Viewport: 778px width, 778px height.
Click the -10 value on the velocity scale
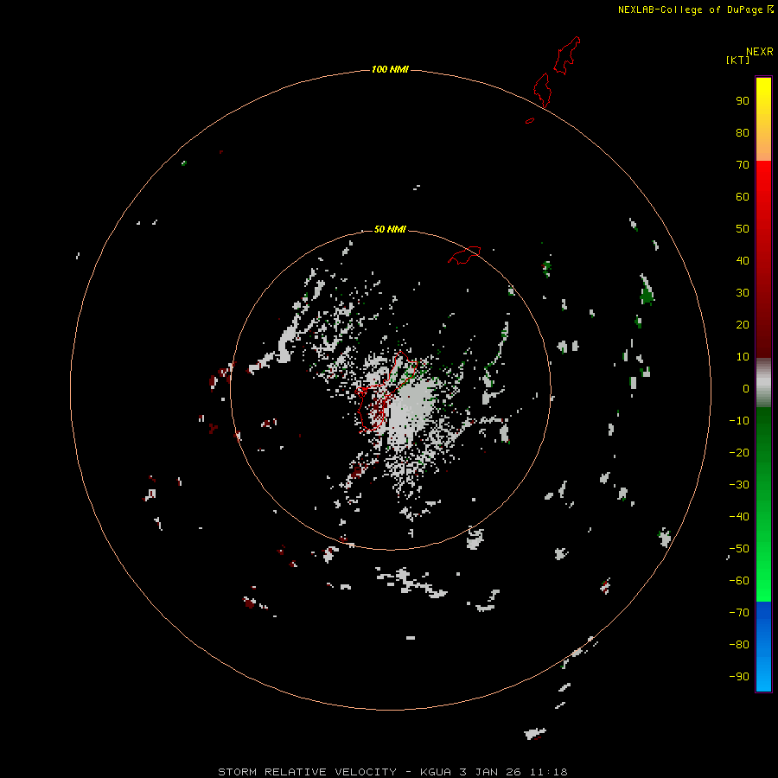tap(739, 421)
